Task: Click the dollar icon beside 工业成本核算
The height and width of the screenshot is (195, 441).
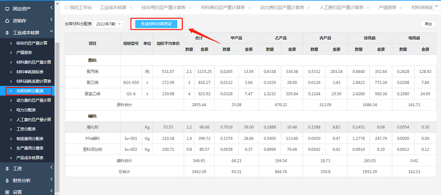Action: [7, 33]
